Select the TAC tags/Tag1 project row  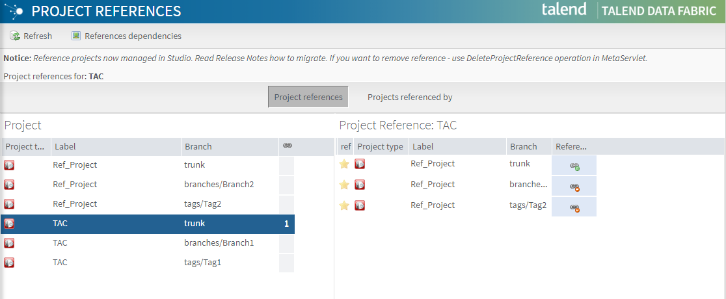click(x=60, y=263)
